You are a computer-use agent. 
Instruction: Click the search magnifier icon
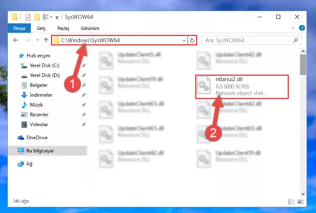pyautogui.click(x=295, y=41)
